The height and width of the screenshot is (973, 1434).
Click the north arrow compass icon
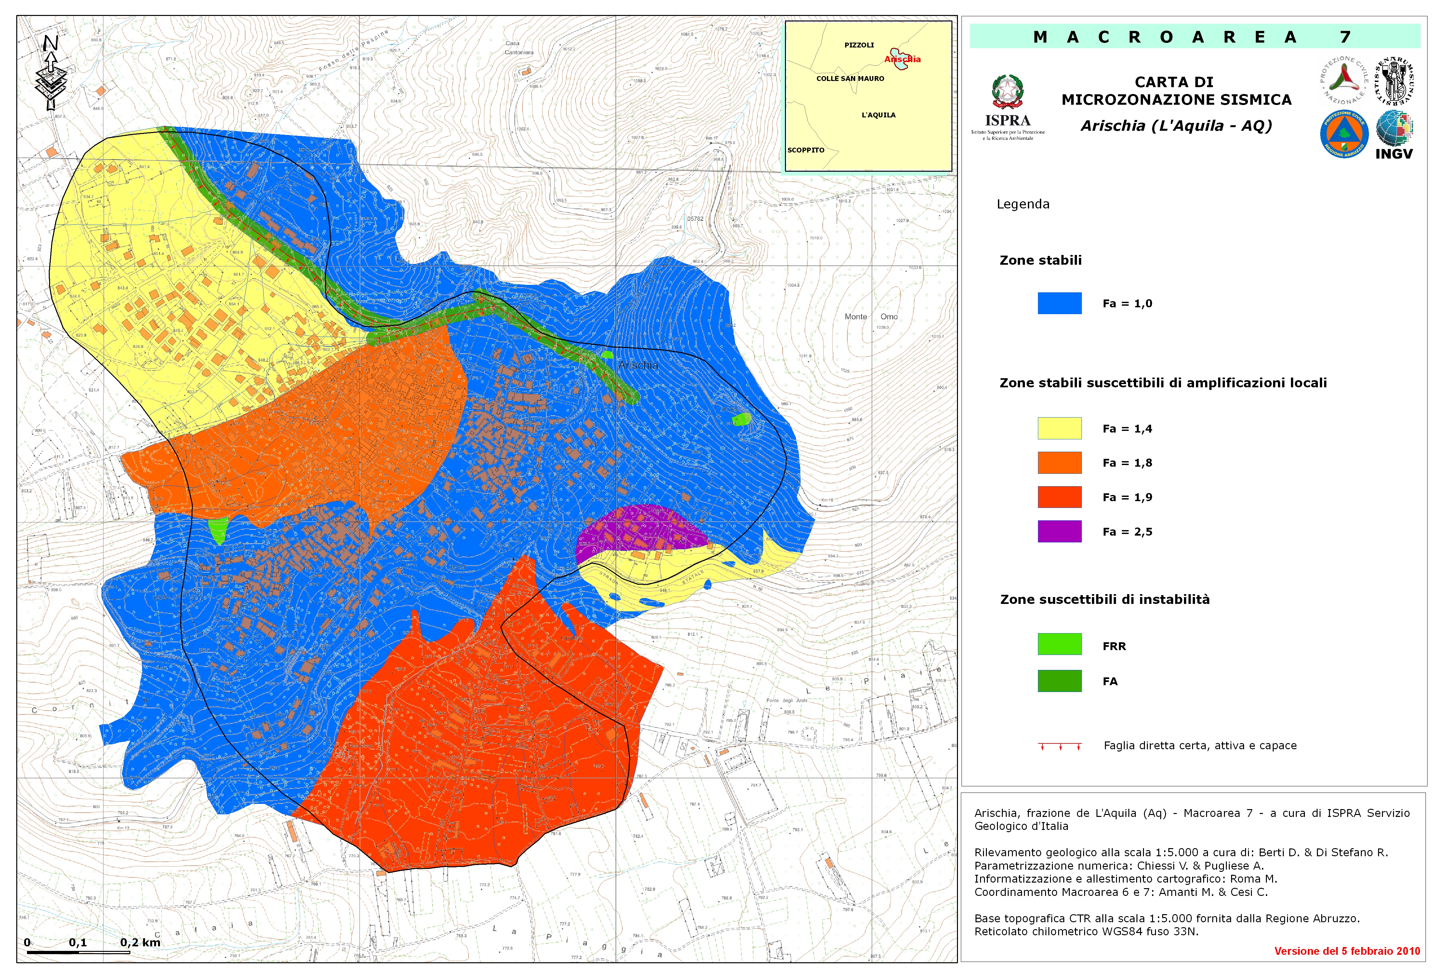pos(51,73)
